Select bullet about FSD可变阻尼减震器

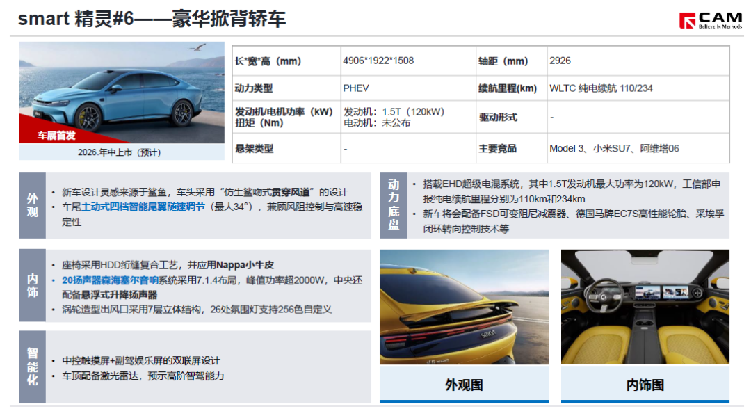pyautogui.click(x=573, y=220)
